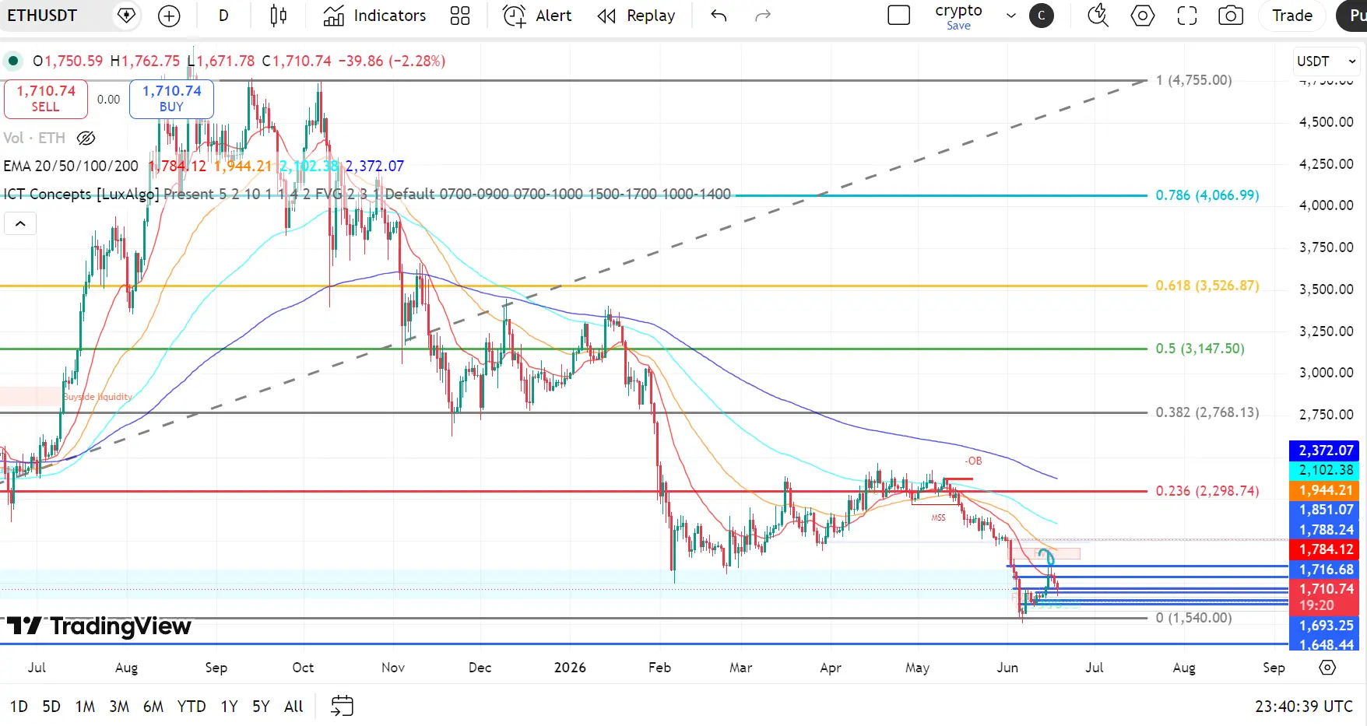Click the ETHUSDT market status green dot
The height and width of the screenshot is (726, 1367).
13,61
